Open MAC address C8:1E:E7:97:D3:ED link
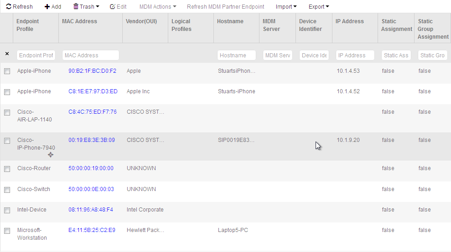Image resolution: width=451 pixels, height=252 pixels. pos(93,91)
